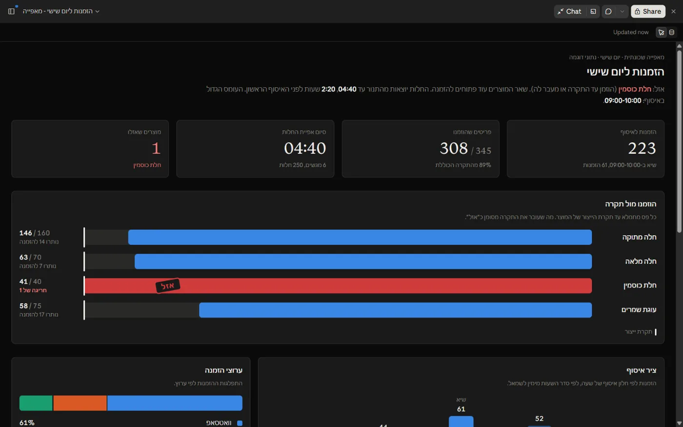683x427 pixels.
Task: Click the speech bubble comment icon
Action: 608,11
